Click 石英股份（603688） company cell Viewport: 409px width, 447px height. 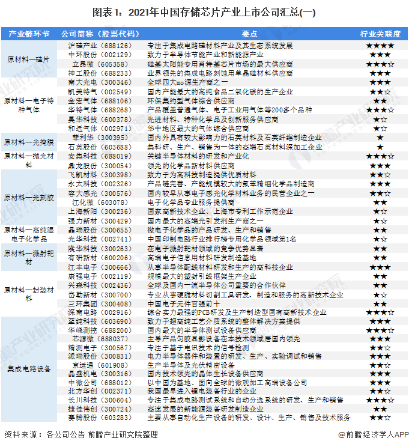pyautogui.click(x=100, y=147)
